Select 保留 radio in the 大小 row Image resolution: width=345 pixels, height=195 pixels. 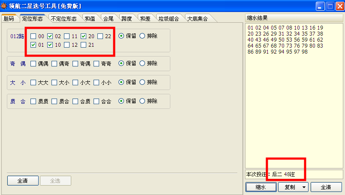click(x=121, y=82)
